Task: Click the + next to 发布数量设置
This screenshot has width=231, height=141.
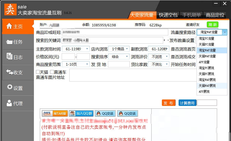Action: click(164, 40)
